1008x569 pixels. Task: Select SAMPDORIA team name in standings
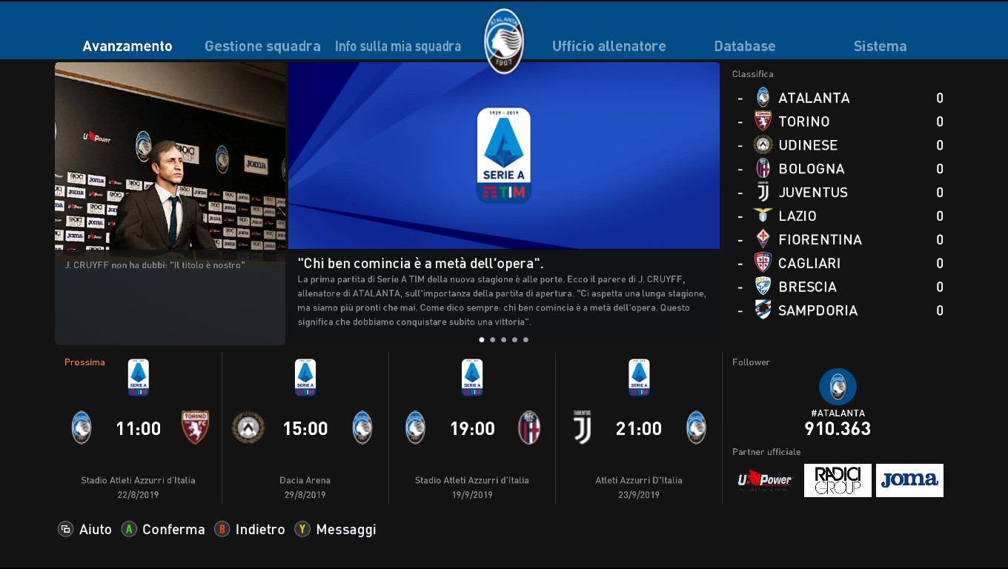pos(818,311)
